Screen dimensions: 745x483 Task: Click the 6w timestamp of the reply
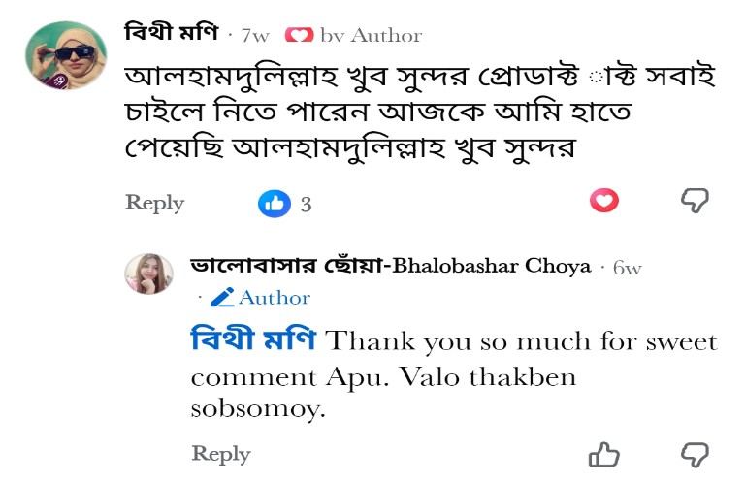pyautogui.click(x=628, y=268)
